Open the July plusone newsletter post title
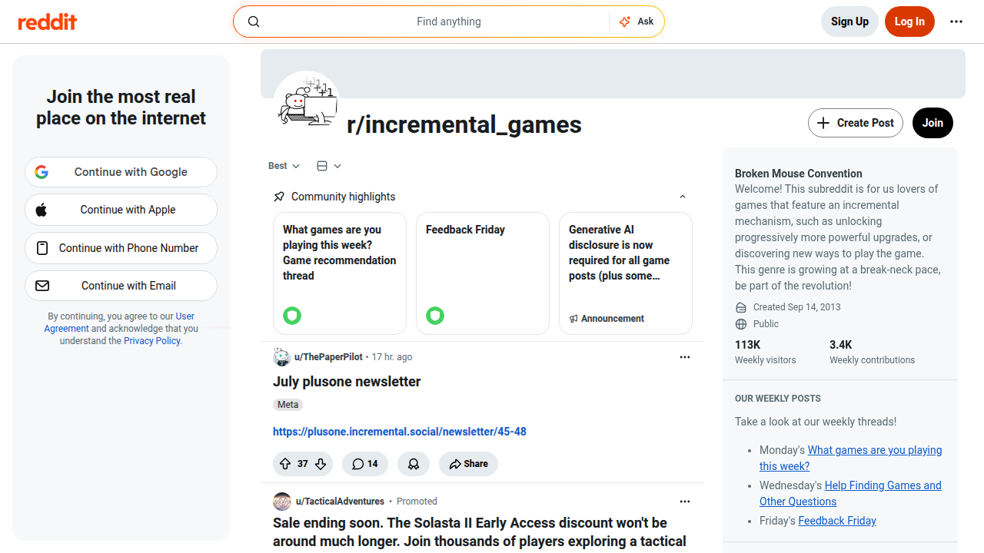 point(347,382)
